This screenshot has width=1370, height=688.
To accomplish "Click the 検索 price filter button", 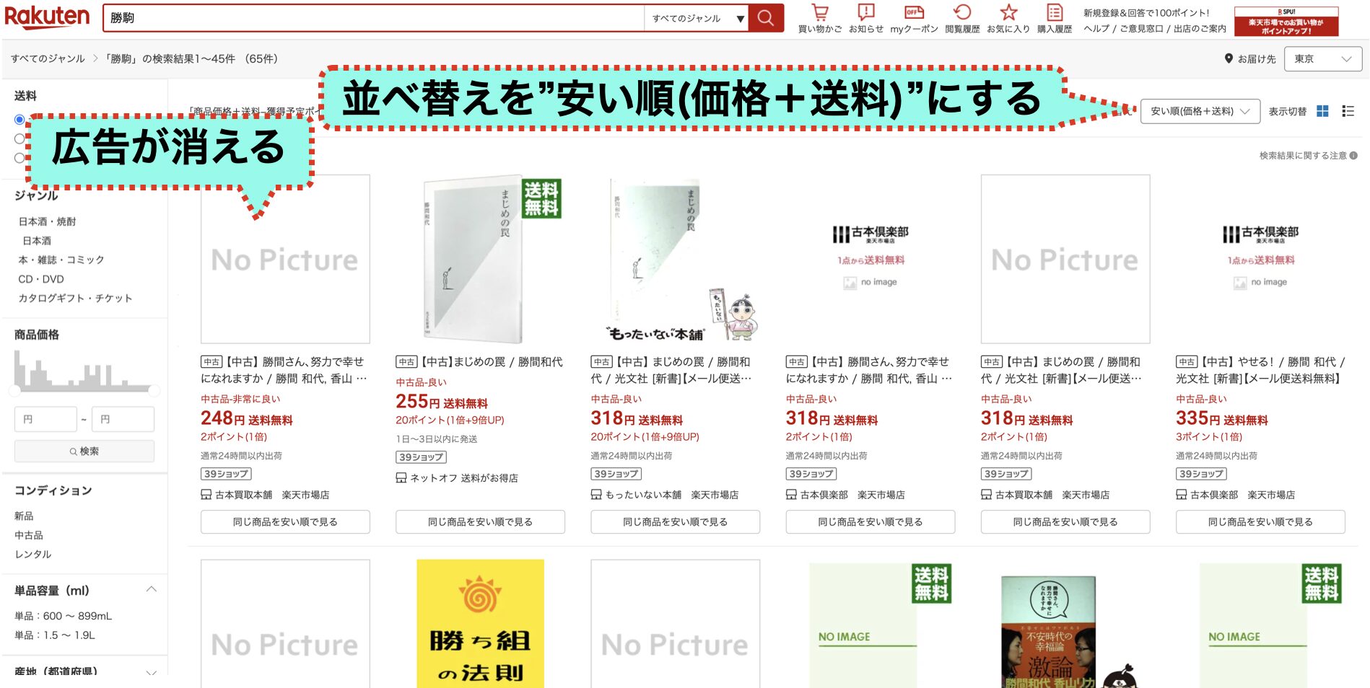I will click(84, 451).
